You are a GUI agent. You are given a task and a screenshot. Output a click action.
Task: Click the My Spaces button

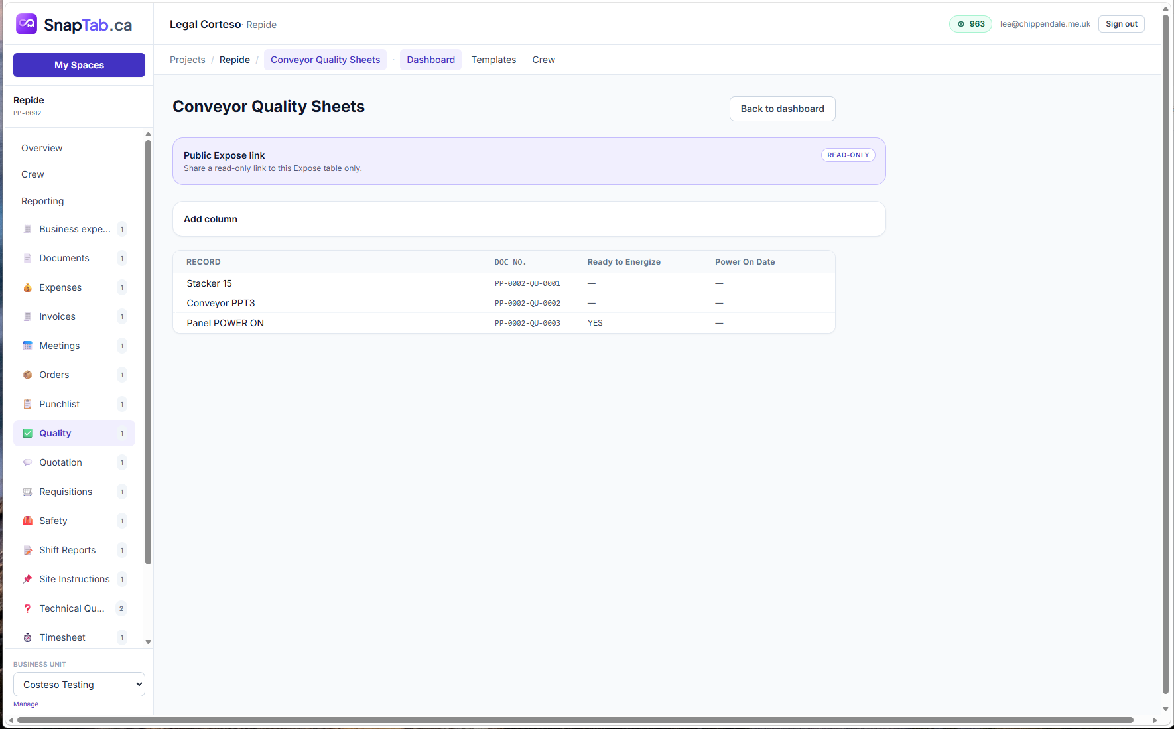tap(79, 65)
